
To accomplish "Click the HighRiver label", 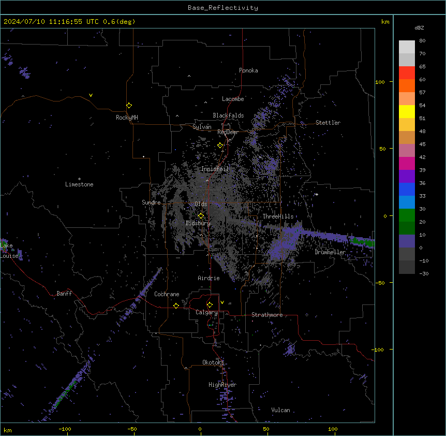I will (222, 385).
